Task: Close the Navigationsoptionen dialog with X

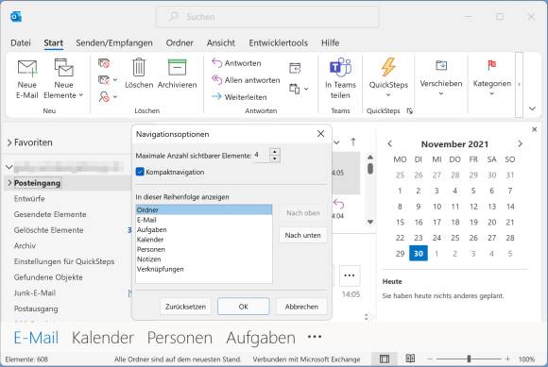Action: pyautogui.click(x=321, y=134)
